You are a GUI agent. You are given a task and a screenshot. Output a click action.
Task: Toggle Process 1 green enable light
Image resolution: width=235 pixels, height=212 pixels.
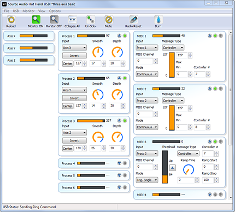[x=125, y=36]
